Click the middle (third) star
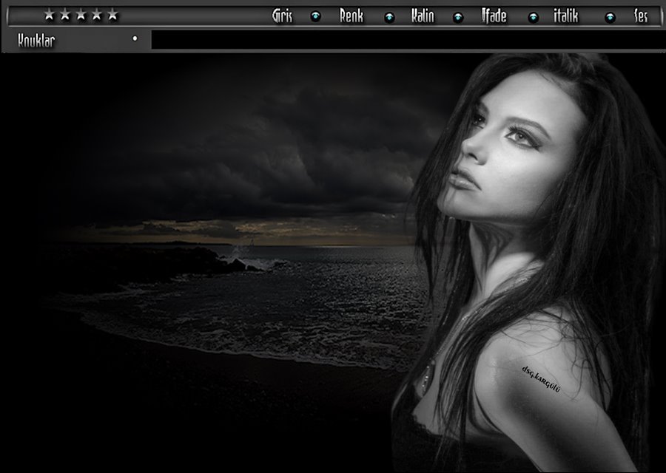 click(81, 15)
